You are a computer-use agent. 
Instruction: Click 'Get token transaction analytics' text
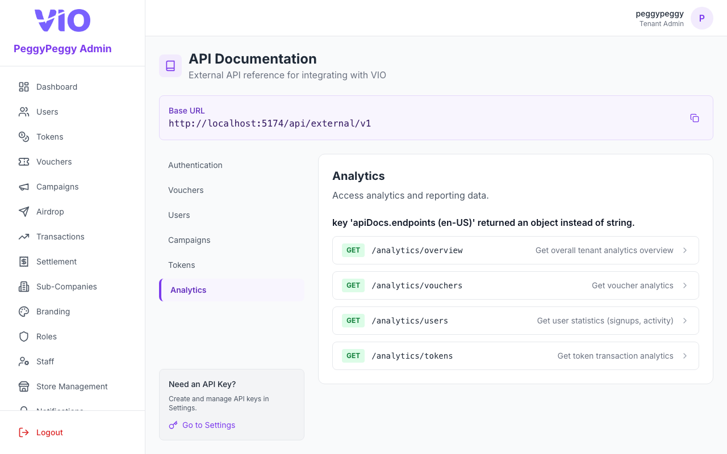(615, 356)
